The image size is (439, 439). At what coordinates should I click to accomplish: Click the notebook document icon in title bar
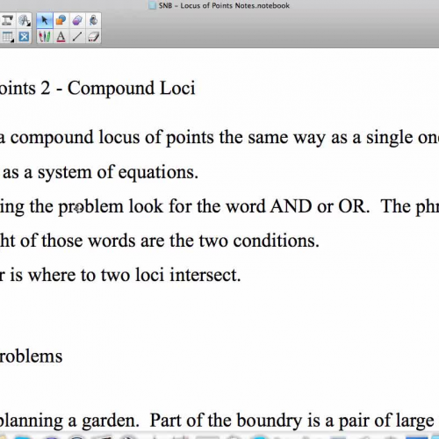click(x=152, y=5)
